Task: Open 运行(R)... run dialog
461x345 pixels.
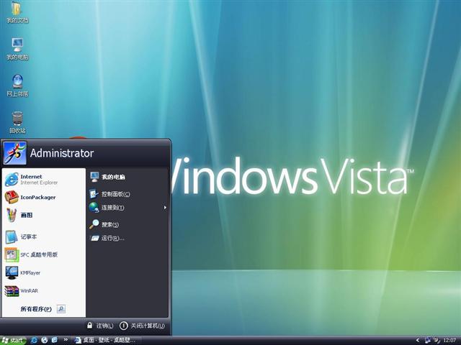Action: (x=127, y=238)
